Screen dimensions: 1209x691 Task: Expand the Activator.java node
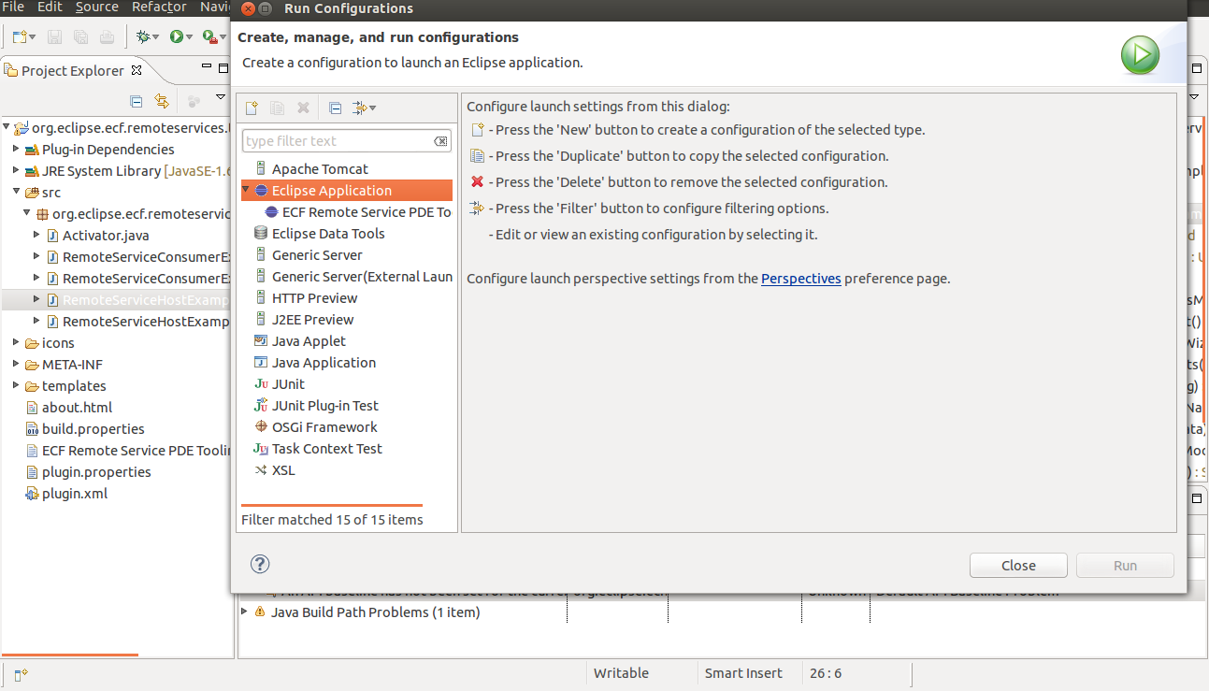point(36,236)
